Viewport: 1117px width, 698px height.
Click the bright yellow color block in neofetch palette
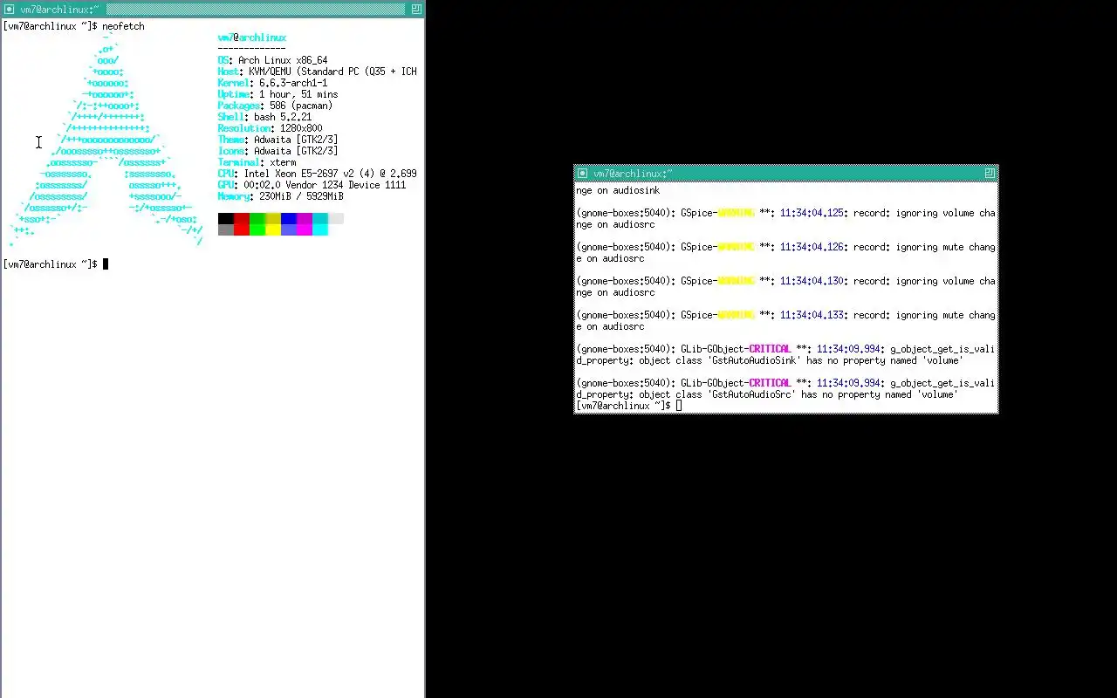[273, 229]
